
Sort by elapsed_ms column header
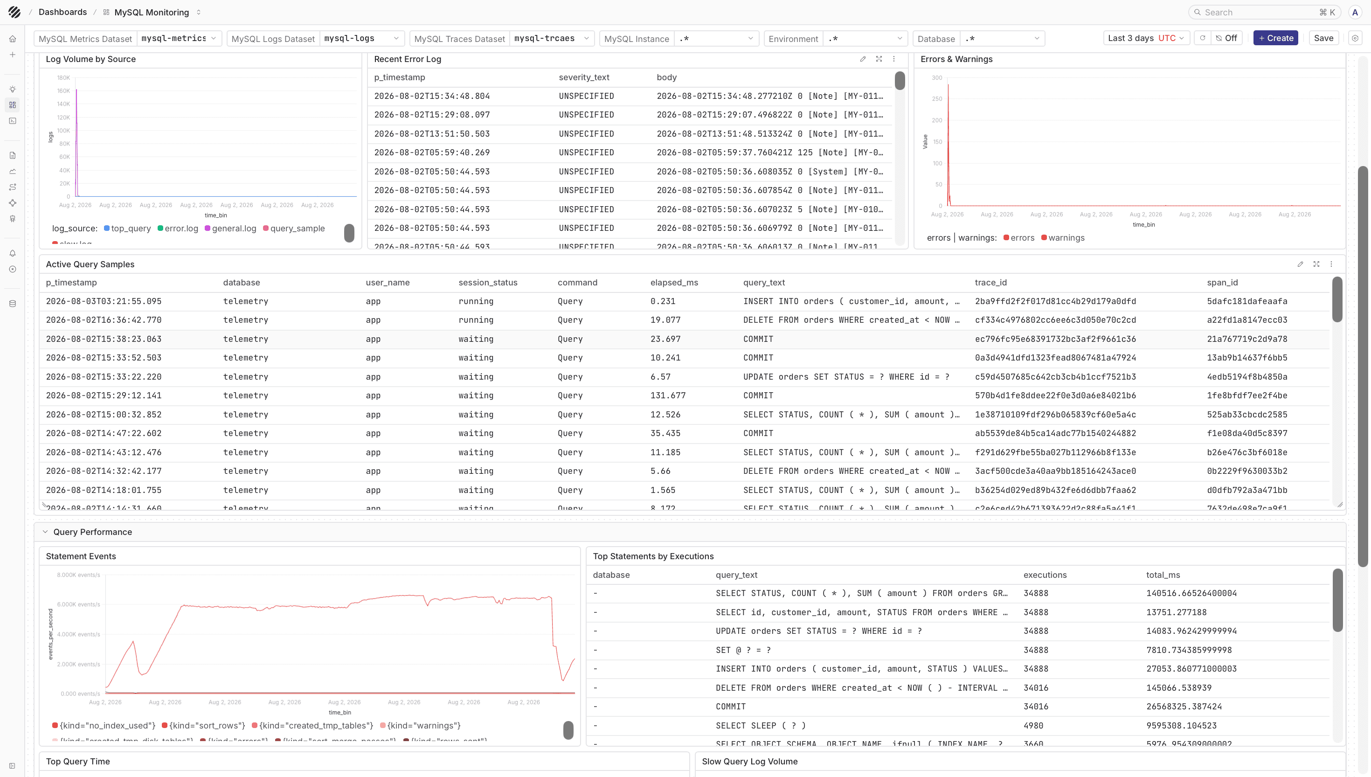click(674, 282)
